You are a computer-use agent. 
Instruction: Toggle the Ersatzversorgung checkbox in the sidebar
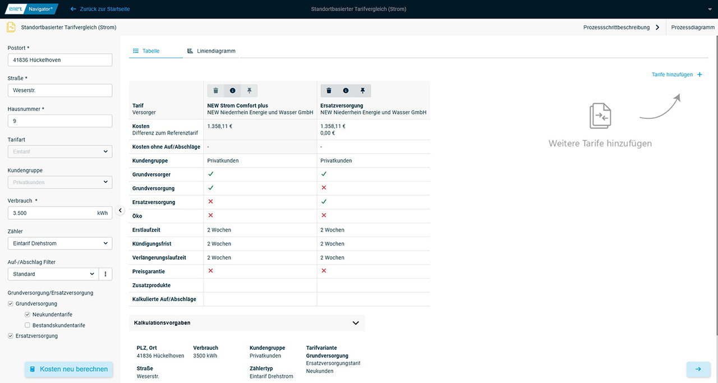point(11,336)
